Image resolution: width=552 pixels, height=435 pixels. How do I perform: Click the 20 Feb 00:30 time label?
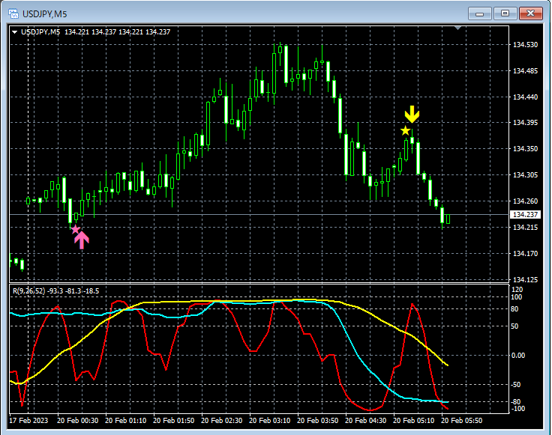[x=77, y=420]
